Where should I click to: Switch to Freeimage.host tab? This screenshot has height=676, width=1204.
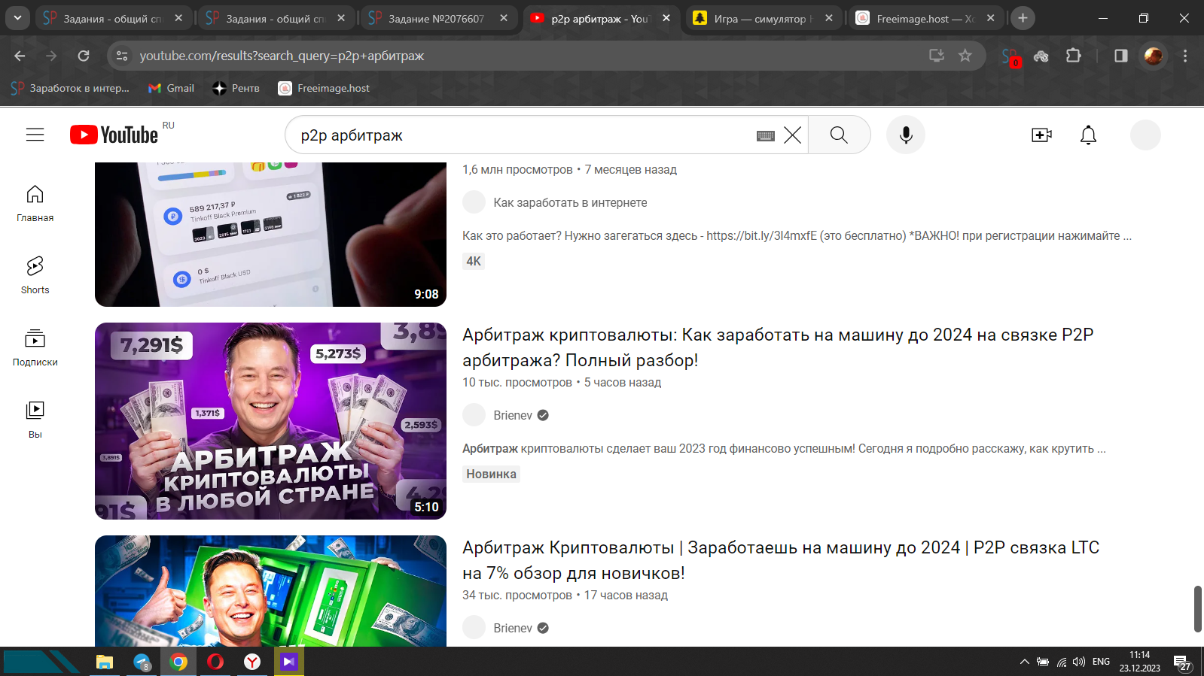(925, 18)
